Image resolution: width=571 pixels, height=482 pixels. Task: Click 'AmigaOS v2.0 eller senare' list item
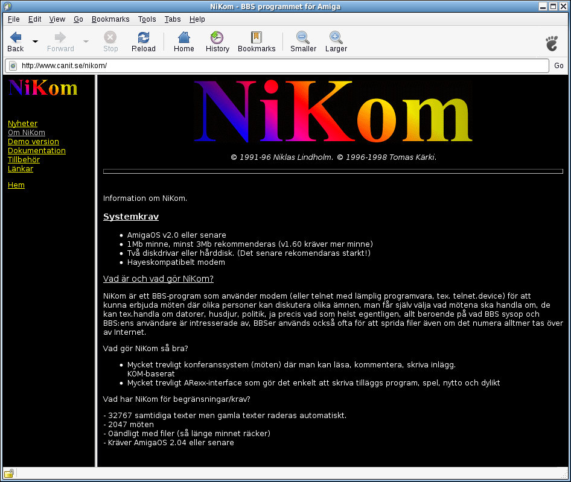pos(177,235)
